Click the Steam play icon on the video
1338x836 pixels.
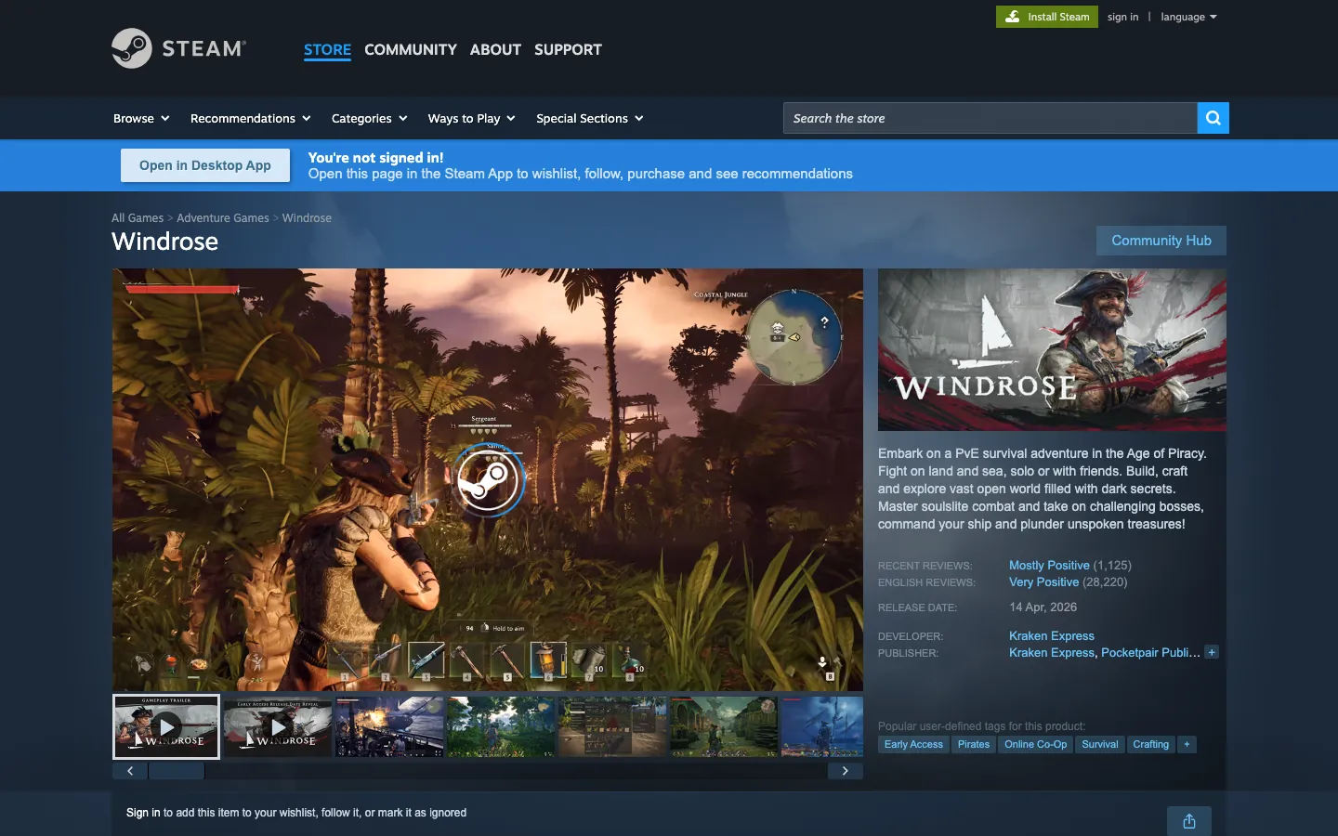489,479
